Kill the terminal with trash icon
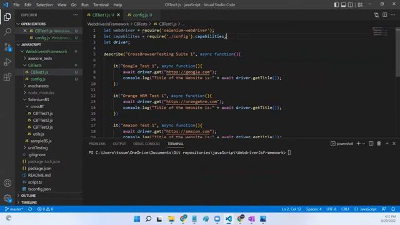 [379, 144]
